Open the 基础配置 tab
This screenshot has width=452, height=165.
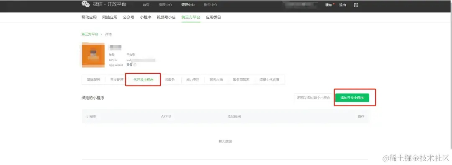coord(94,80)
